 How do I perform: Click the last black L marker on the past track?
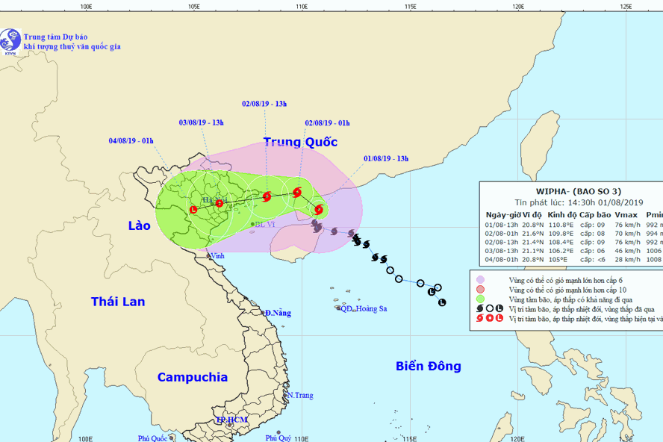click(442, 302)
